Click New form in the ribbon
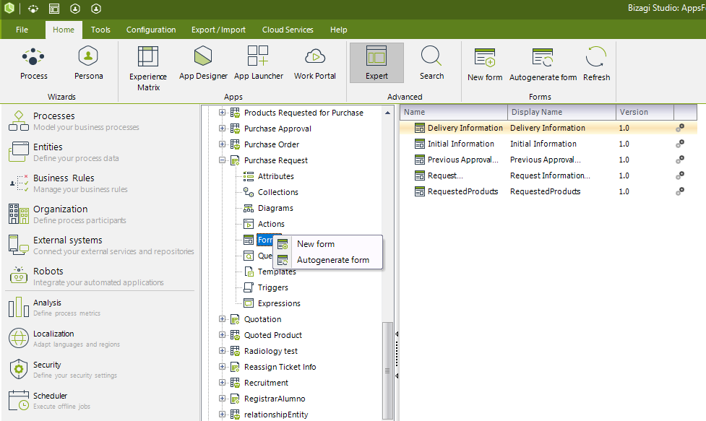 (484, 65)
